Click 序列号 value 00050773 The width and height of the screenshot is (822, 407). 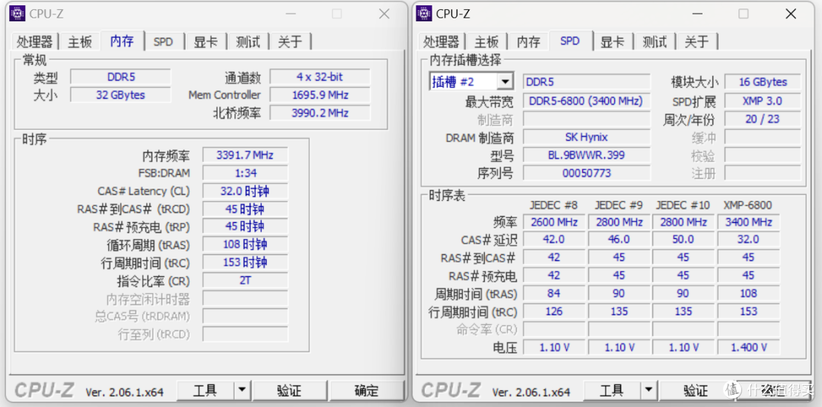pyautogui.click(x=587, y=173)
